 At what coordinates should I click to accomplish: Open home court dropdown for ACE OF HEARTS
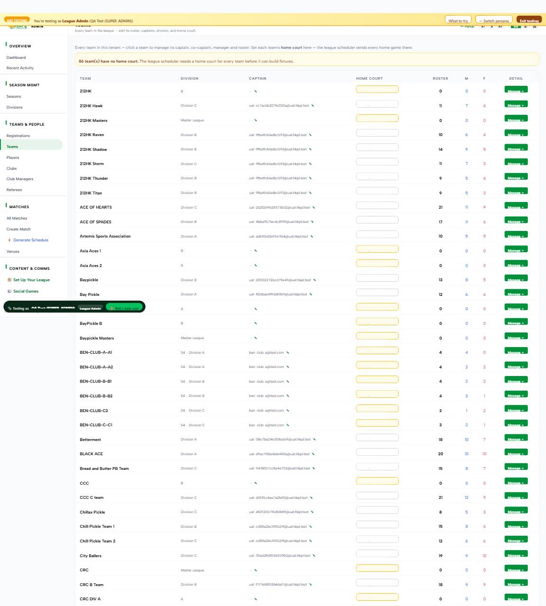[x=377, y=205]
